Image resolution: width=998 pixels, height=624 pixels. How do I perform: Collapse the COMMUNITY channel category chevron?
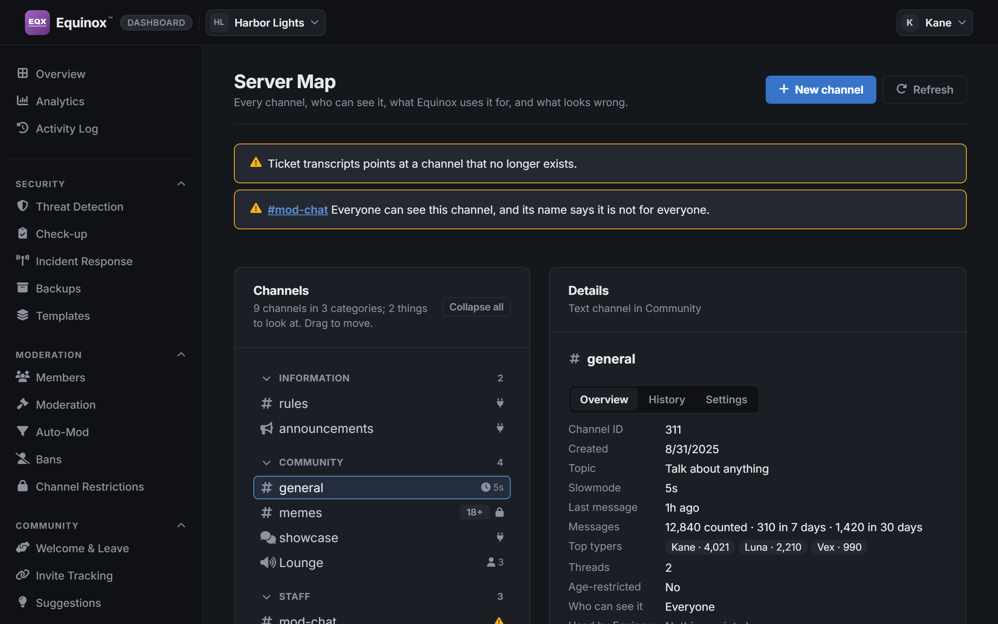[266, 462]
